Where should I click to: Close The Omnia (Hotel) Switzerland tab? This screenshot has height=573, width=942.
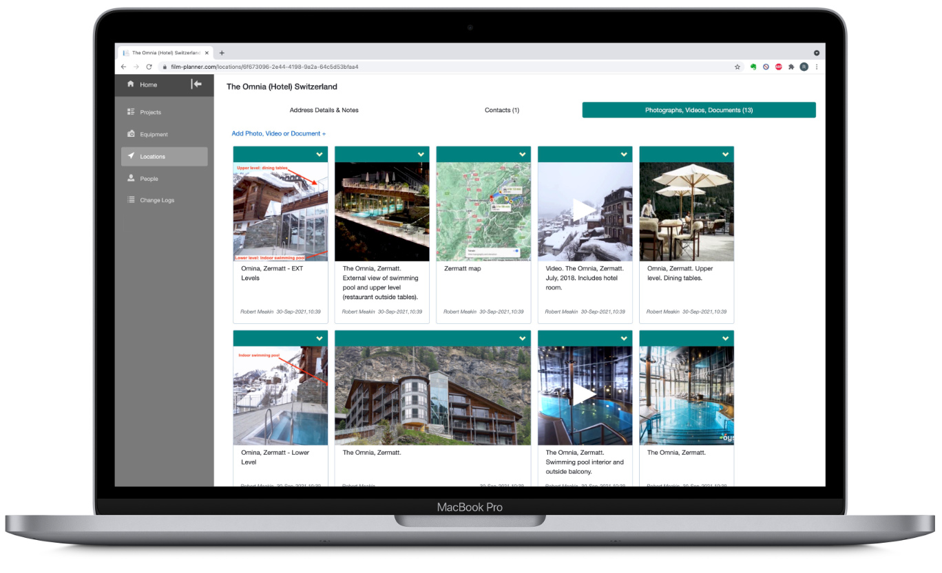pyautogui.click(x=207, y=53)
